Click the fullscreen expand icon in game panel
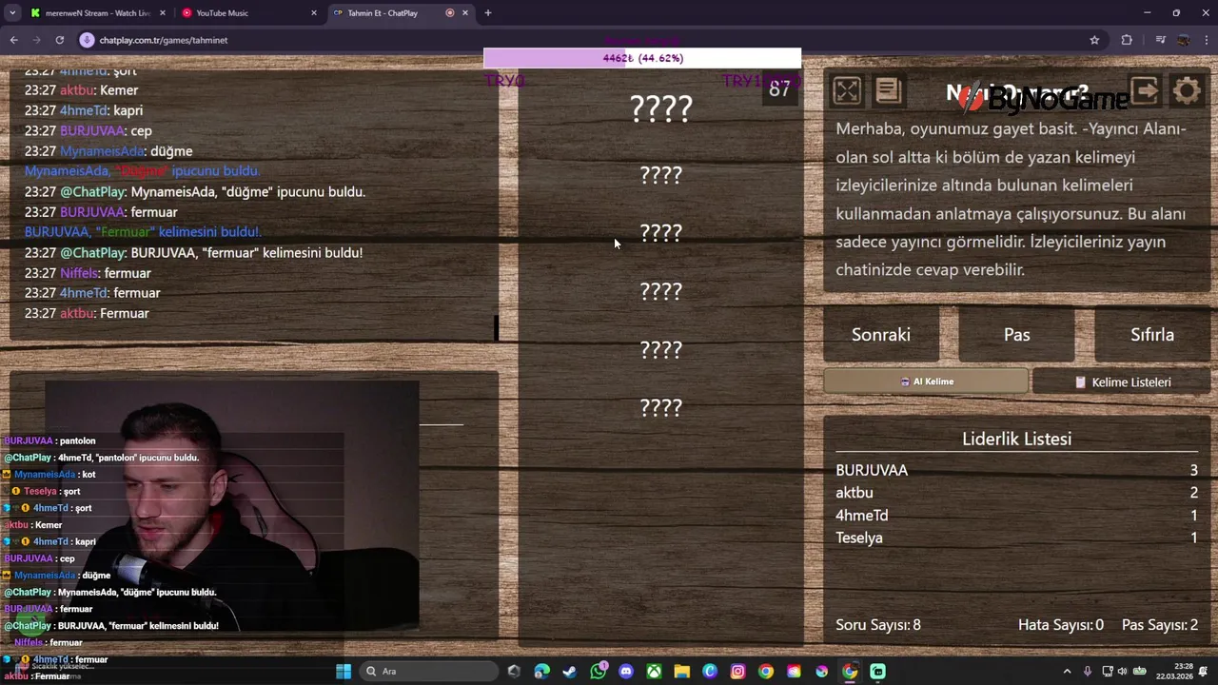The width and height of the screenshot is (1218, 685). point(846,90)
